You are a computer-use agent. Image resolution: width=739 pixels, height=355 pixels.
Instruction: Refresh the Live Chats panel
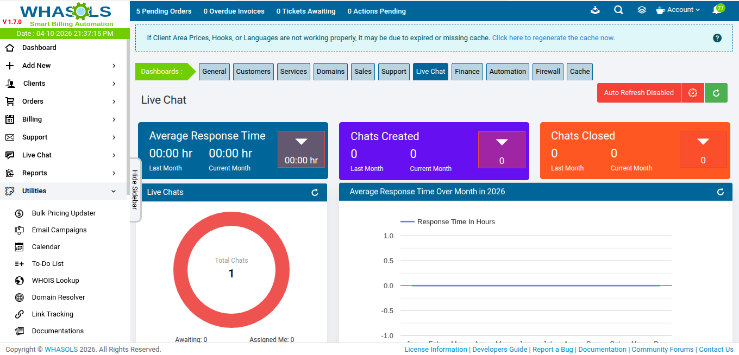(x=315, y=193)
